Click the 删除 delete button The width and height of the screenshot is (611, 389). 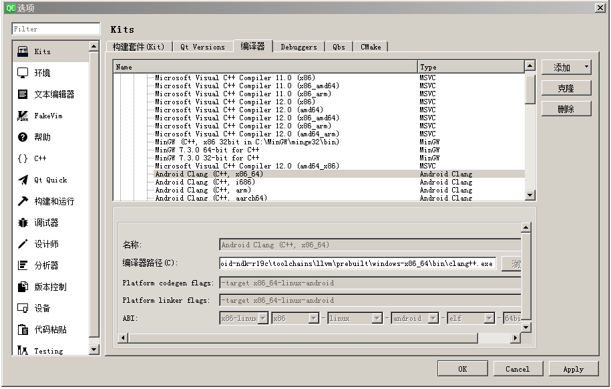click(x=566, y=109)
